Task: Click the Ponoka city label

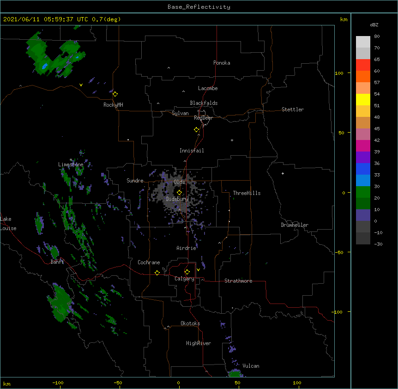Action: tap(222, 63)
